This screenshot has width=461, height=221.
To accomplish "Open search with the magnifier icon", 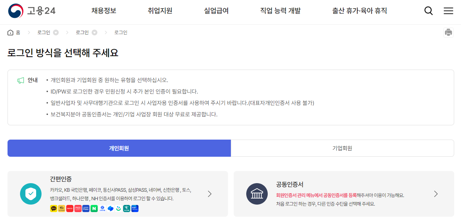I will point(428,11).
